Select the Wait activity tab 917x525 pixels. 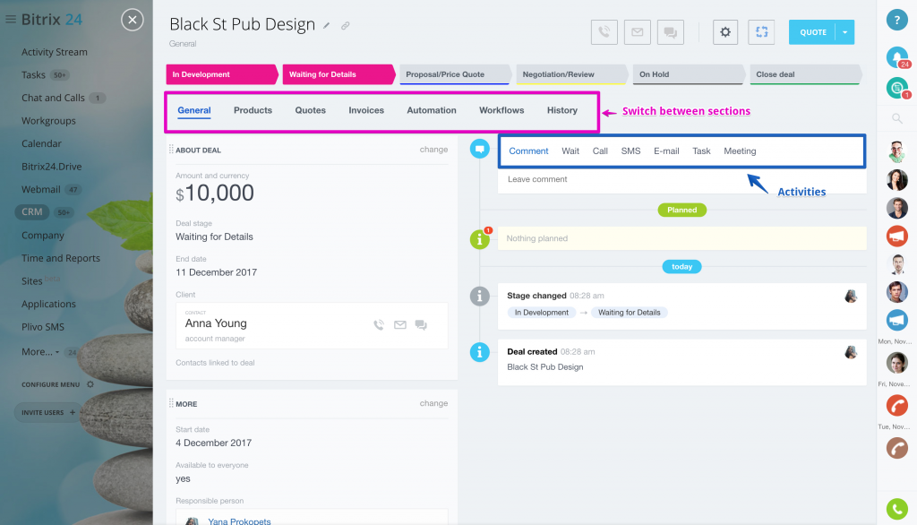click(x=570, y=151)
